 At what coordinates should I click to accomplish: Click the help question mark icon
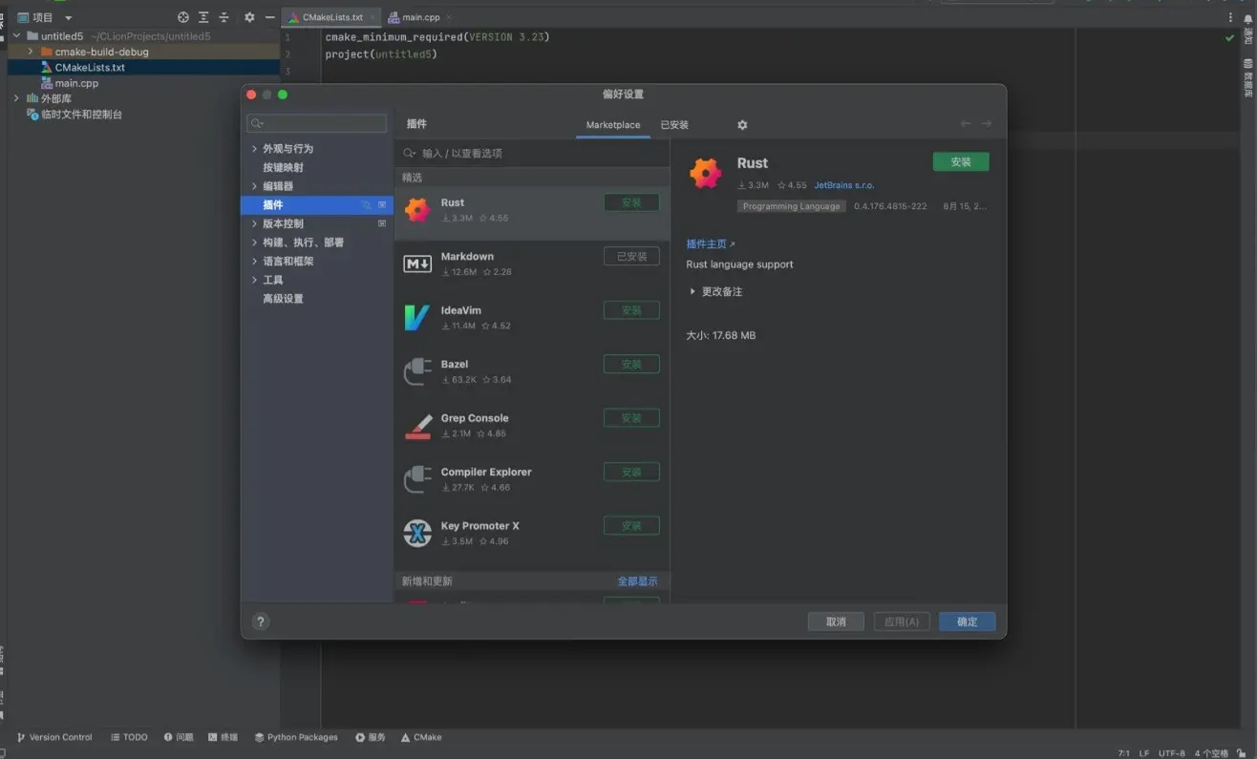pyautogui.click(x=261, y=622)
